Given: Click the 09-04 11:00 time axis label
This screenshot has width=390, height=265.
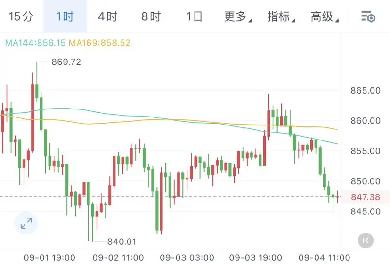Looking at the screenshot, I should click(324, 257).
